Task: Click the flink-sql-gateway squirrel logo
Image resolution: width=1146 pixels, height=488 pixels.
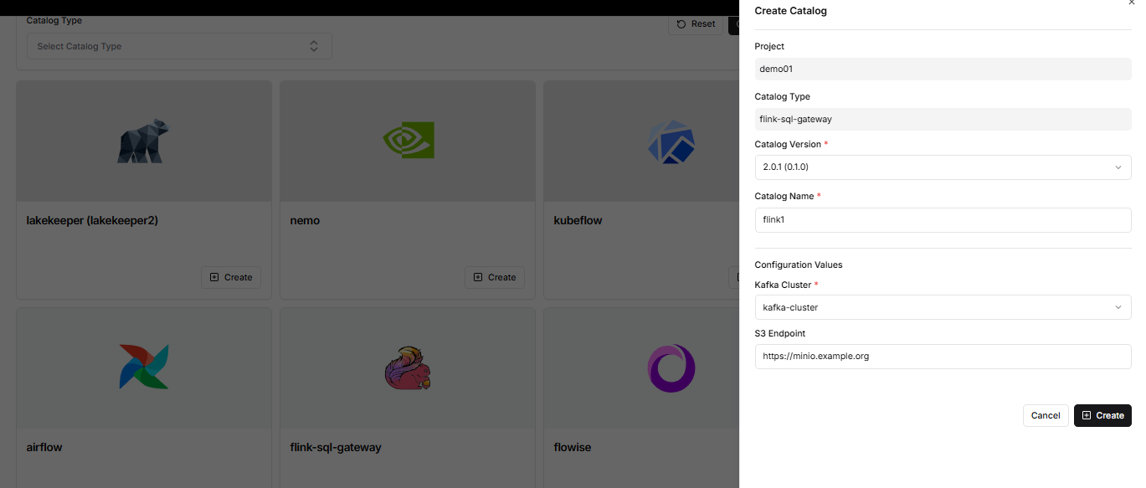Action: (408, 367)
